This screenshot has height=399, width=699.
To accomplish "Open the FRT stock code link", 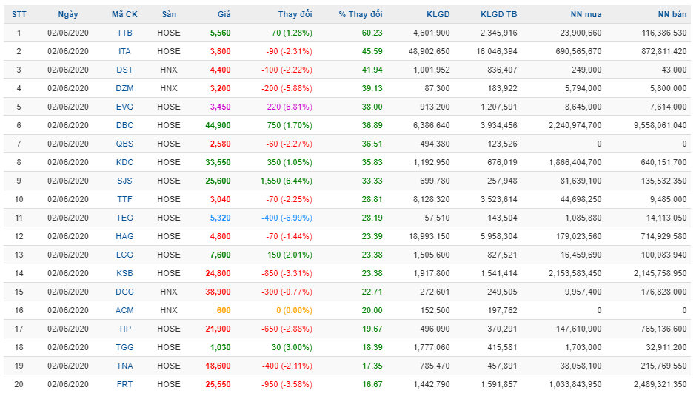I will pyautogui.click(x=124, y=385).
